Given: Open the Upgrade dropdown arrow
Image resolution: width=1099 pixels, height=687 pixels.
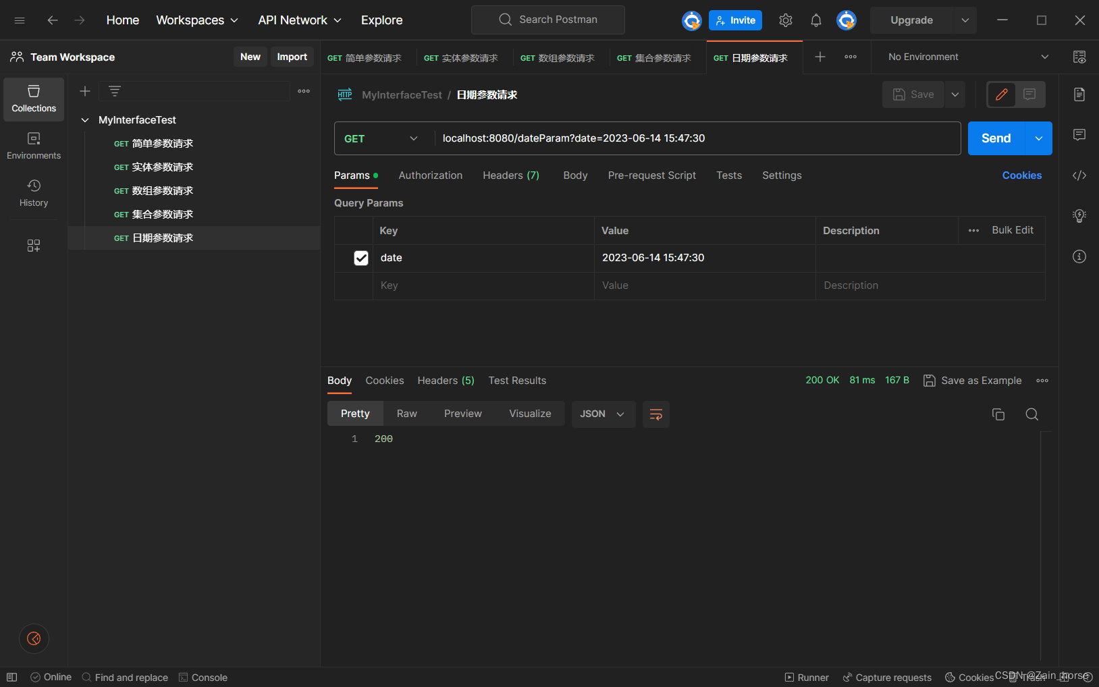Looking at the screenshot, I should 965,20.
